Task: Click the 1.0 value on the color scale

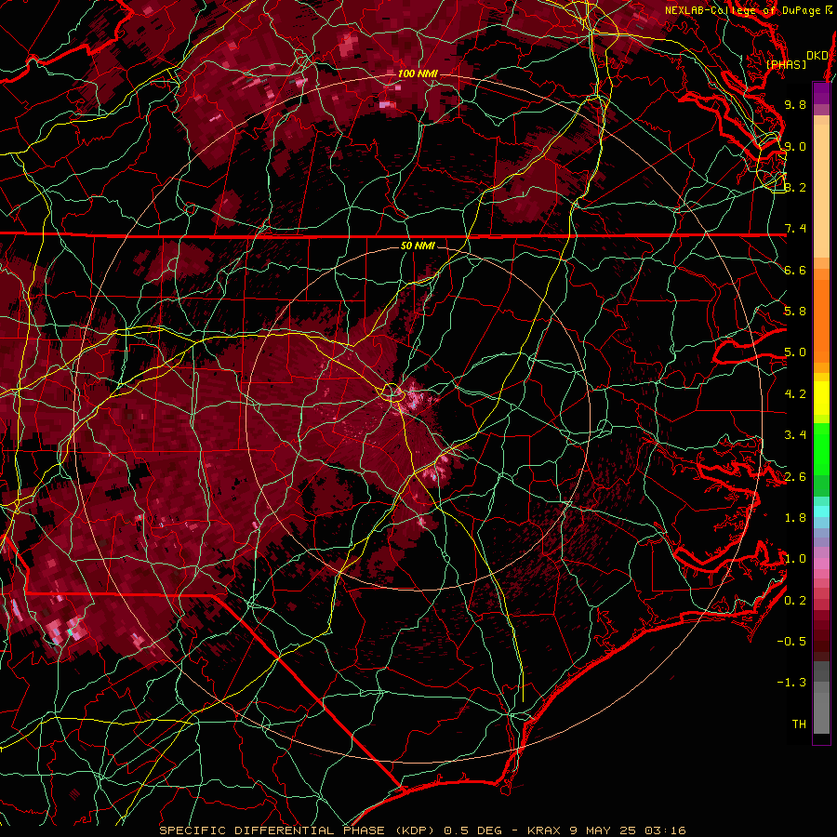Action: click(795, 559)
